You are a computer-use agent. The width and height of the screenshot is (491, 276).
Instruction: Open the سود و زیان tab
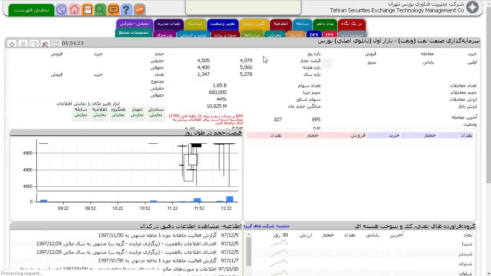click(x=225, y=35)
